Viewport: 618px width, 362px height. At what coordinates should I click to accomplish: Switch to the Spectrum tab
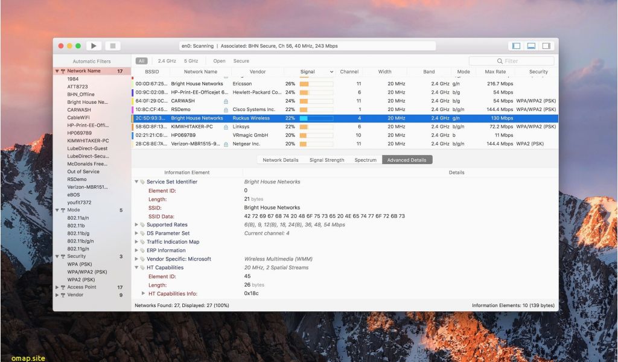pyautogui.click(x=365, y=160)
